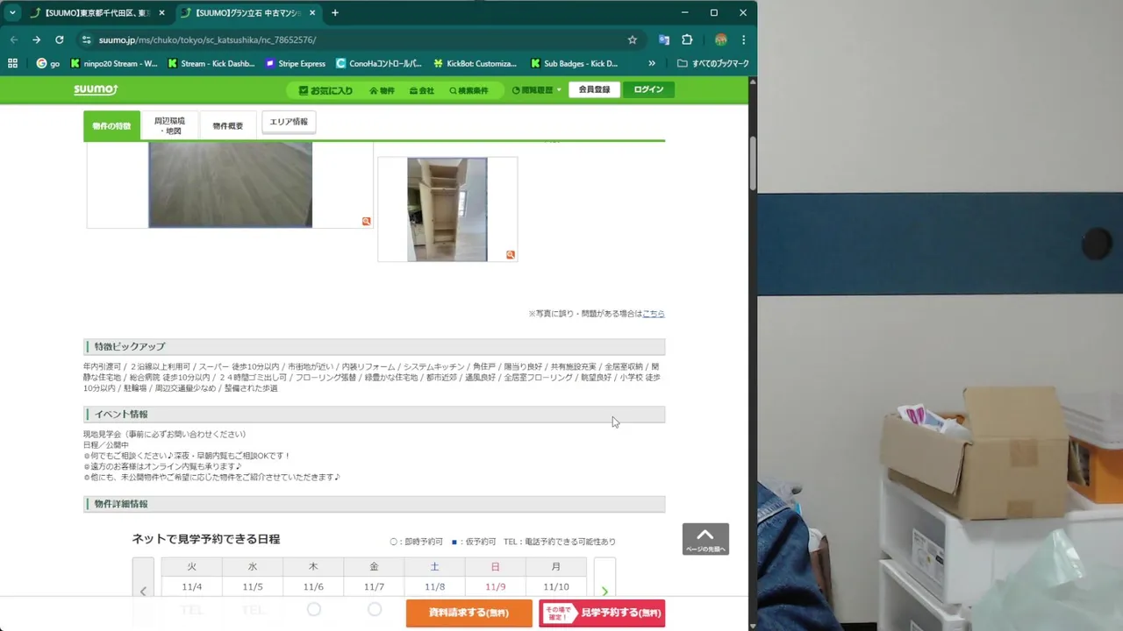
Task: Click the address bar URL field
Action: (360, 39)
